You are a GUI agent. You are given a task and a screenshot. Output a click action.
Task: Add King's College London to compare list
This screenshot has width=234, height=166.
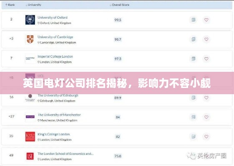point(193,137)
